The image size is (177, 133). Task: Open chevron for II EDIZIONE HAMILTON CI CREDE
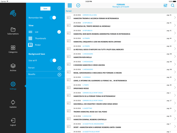click(175, 64)
